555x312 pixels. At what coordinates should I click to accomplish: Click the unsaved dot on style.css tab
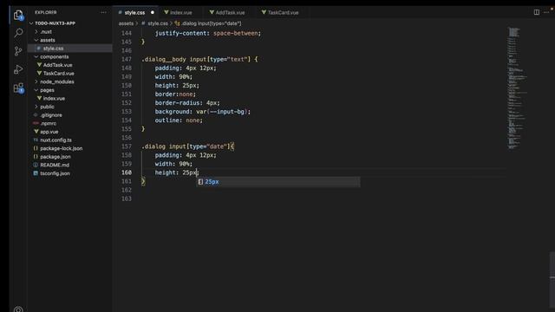(153, 12)
